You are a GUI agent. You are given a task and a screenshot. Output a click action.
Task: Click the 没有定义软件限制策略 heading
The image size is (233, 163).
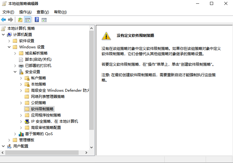coord(135,36)
